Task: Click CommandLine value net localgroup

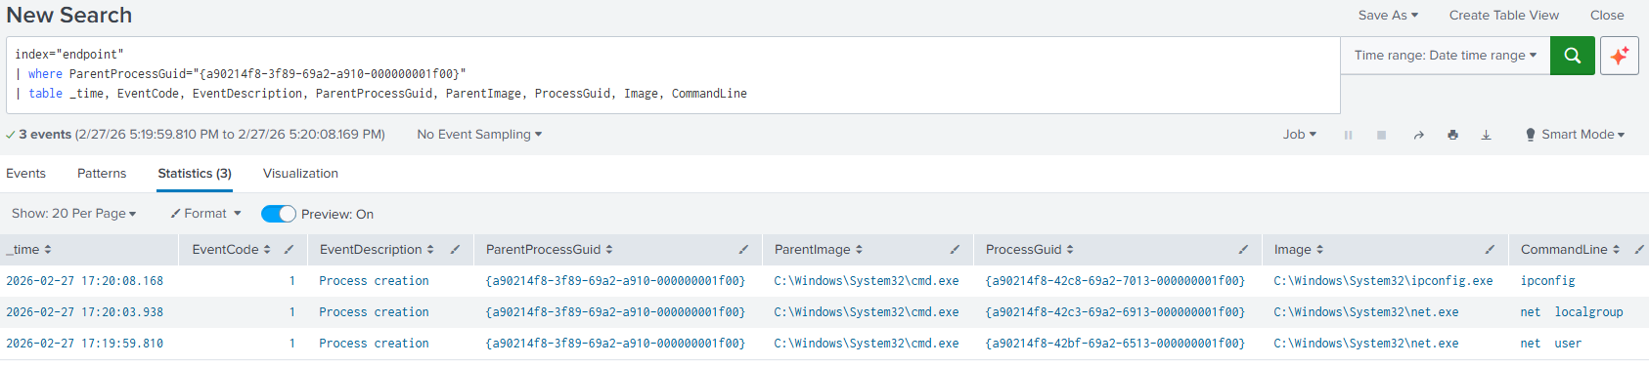Action: coord(1572,312)
